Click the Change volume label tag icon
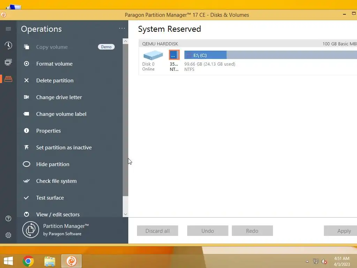 [26, 114]
